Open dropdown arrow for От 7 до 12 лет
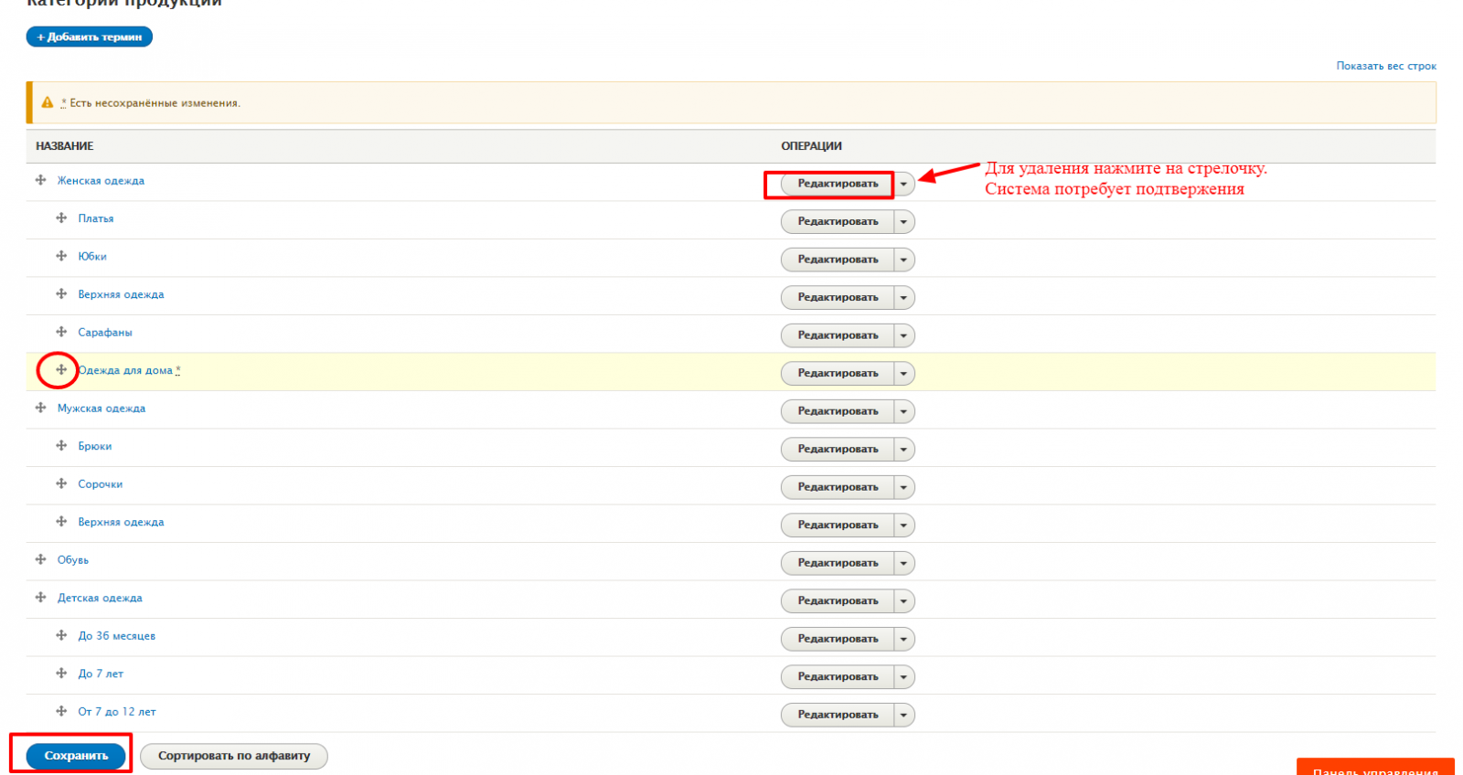The image size is (1463, 775). tap(904, 715)
